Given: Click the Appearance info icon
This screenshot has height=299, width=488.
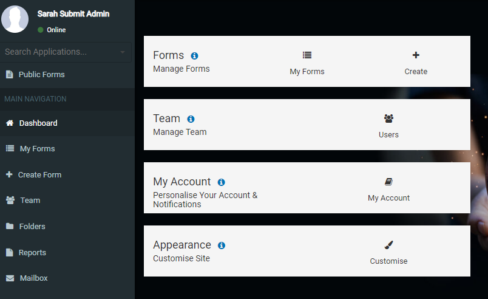Looking at the screenshot, I should pyautogui.click(x=222, y=246).
